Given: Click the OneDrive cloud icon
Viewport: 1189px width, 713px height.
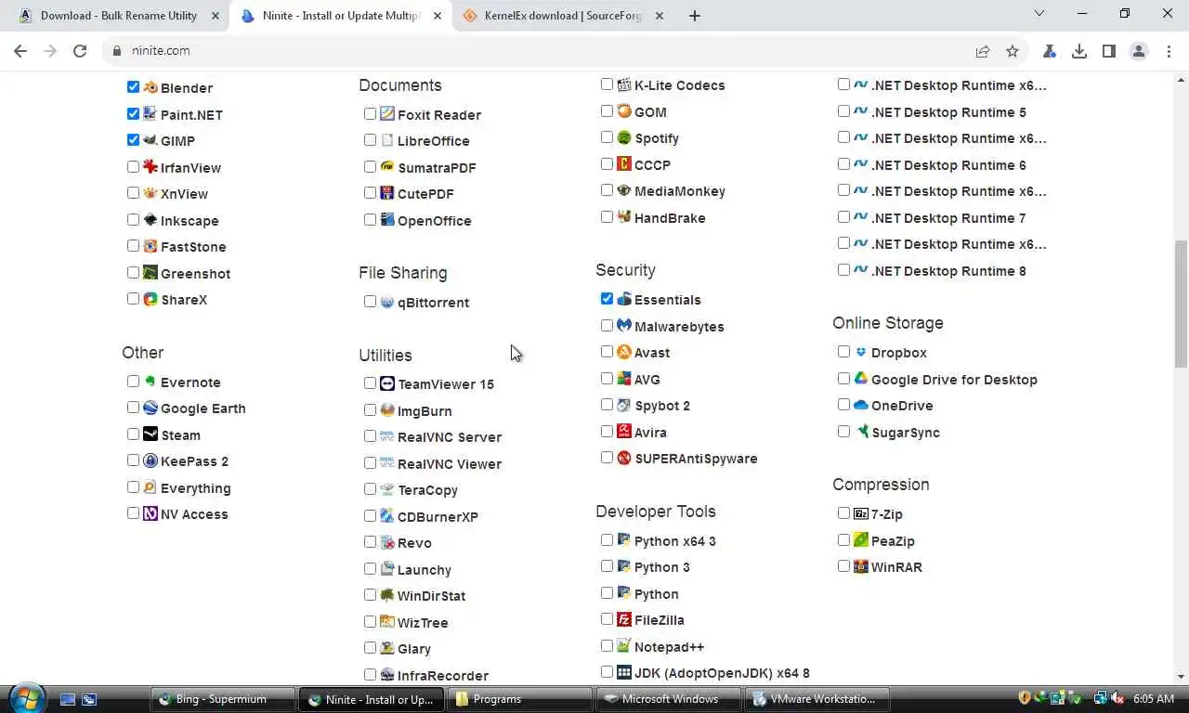Looking at the screenshot, I should 860,405.
